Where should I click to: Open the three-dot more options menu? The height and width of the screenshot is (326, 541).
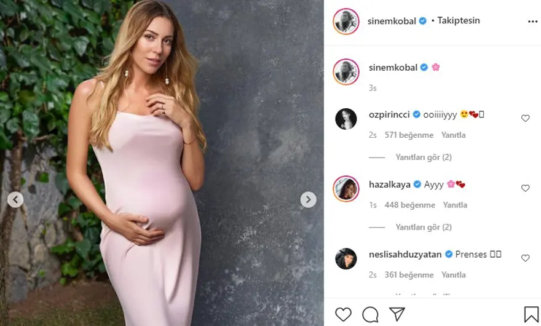[x=532, y=22]
